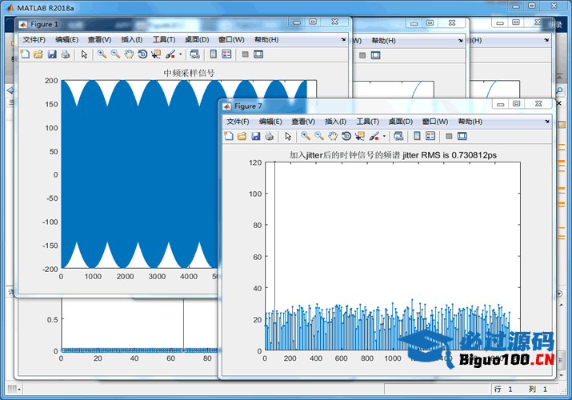Save figure icon in Figure 1 toolbar
The height and width of the screenshot is (400, 572).
point(52,54)
